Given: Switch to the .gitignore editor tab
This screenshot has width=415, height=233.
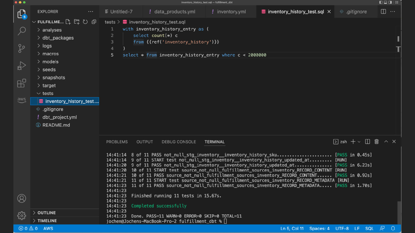Looking at the screenshot, I should (x=356, y=12).
